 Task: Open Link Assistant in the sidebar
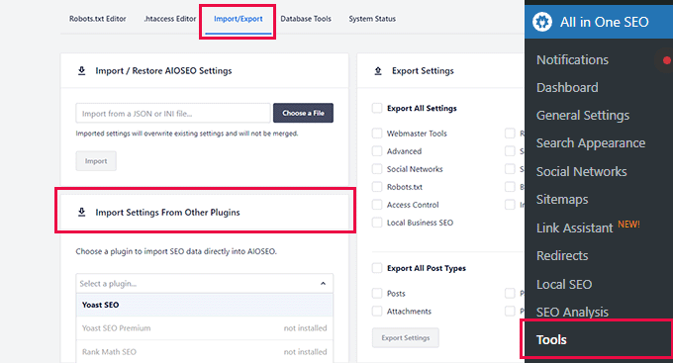point(575,227)
